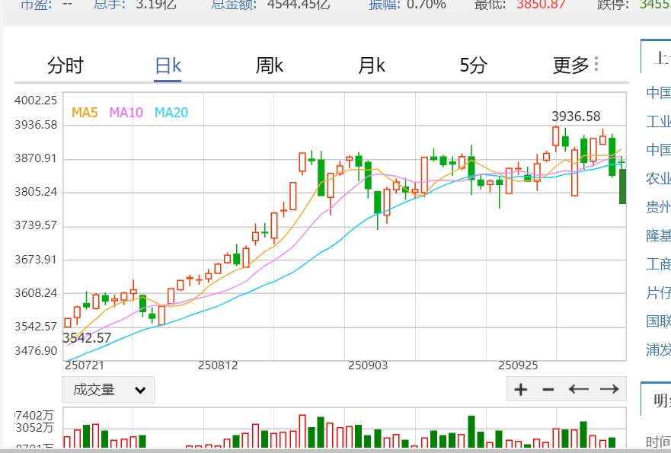Click the last green candlestick on chart

623,186
